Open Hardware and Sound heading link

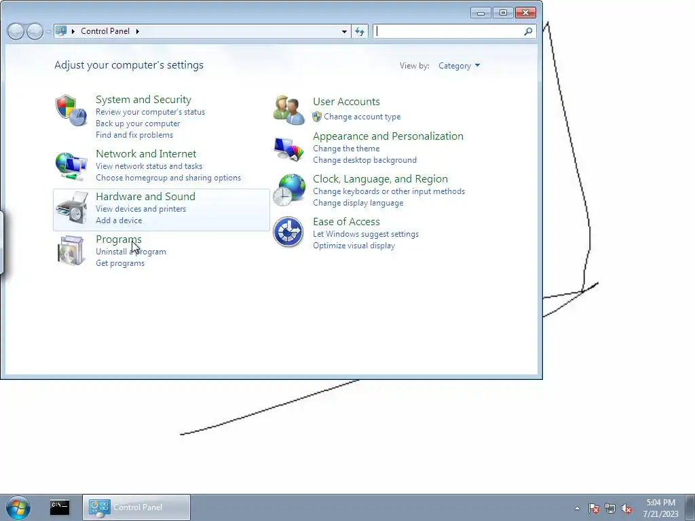(145, 196)
